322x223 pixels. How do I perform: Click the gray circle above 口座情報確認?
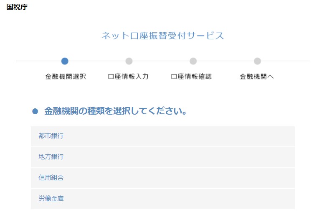pyautogui.click(x=193, y=61)
